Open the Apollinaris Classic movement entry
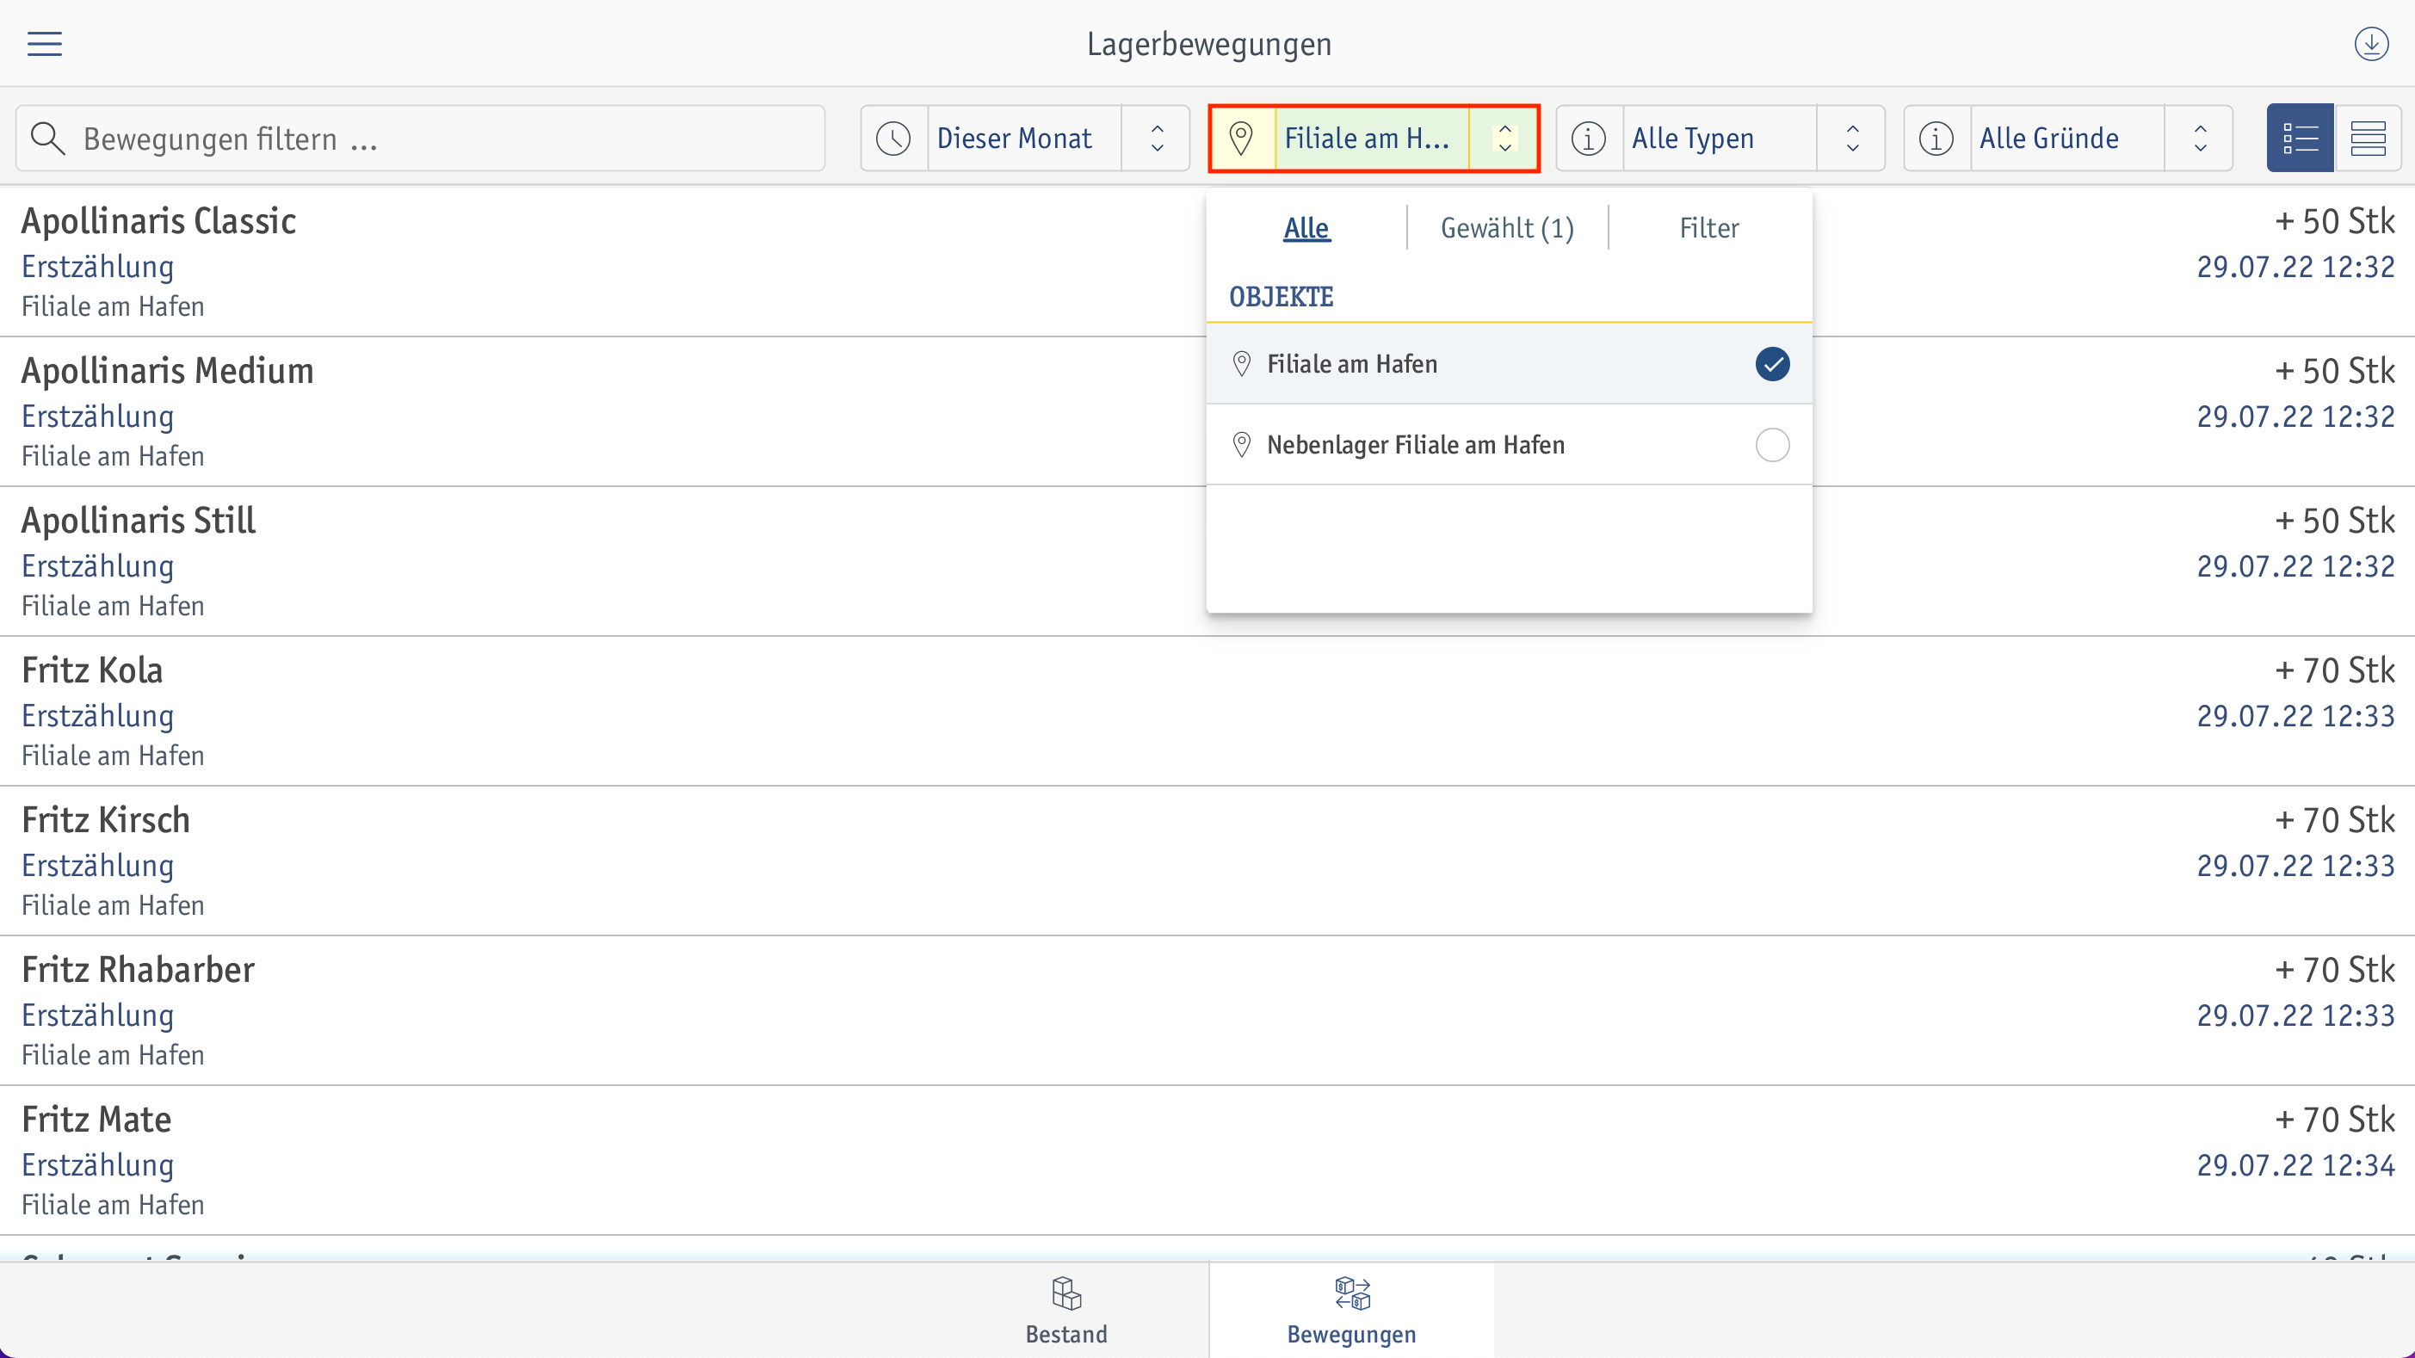 [1207, 262]
